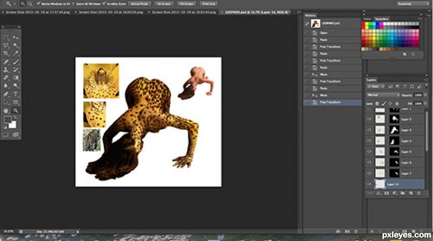Open the background color picker in toolbox
Image resolution: width=433 pixels, height=241 pixels.
(x=12, y=125)
